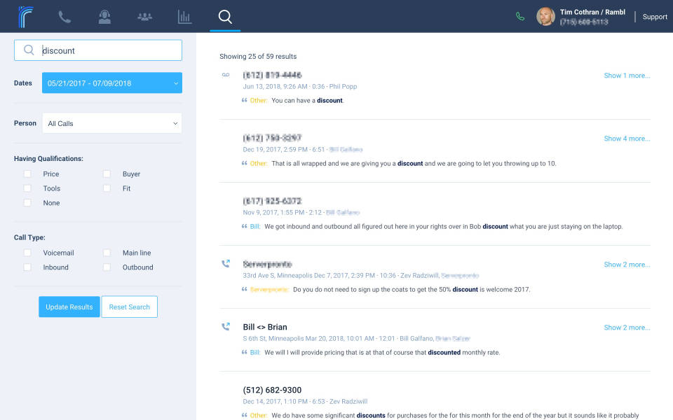673x420 pixels.
Task: Open the contacts headset nav icon
Action: (104, 17)
